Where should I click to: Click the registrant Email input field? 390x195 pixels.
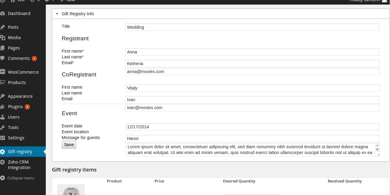[252, 72]
